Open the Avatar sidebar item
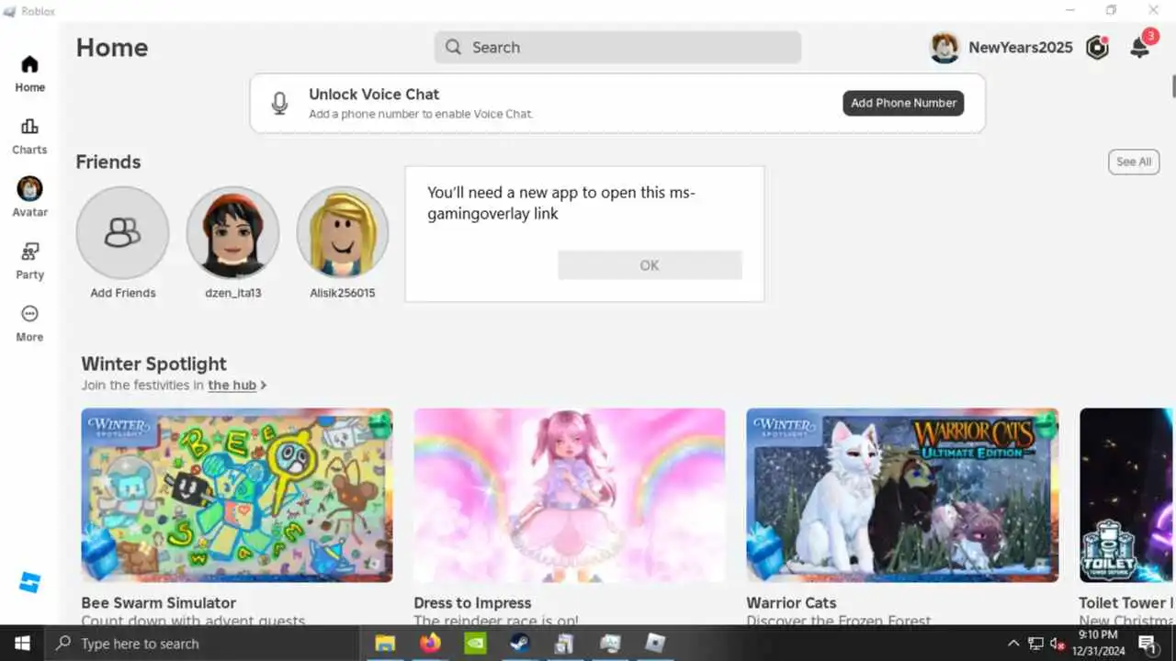The width and height of the screenshot is (1176, 661). click(x=29, y=197)
